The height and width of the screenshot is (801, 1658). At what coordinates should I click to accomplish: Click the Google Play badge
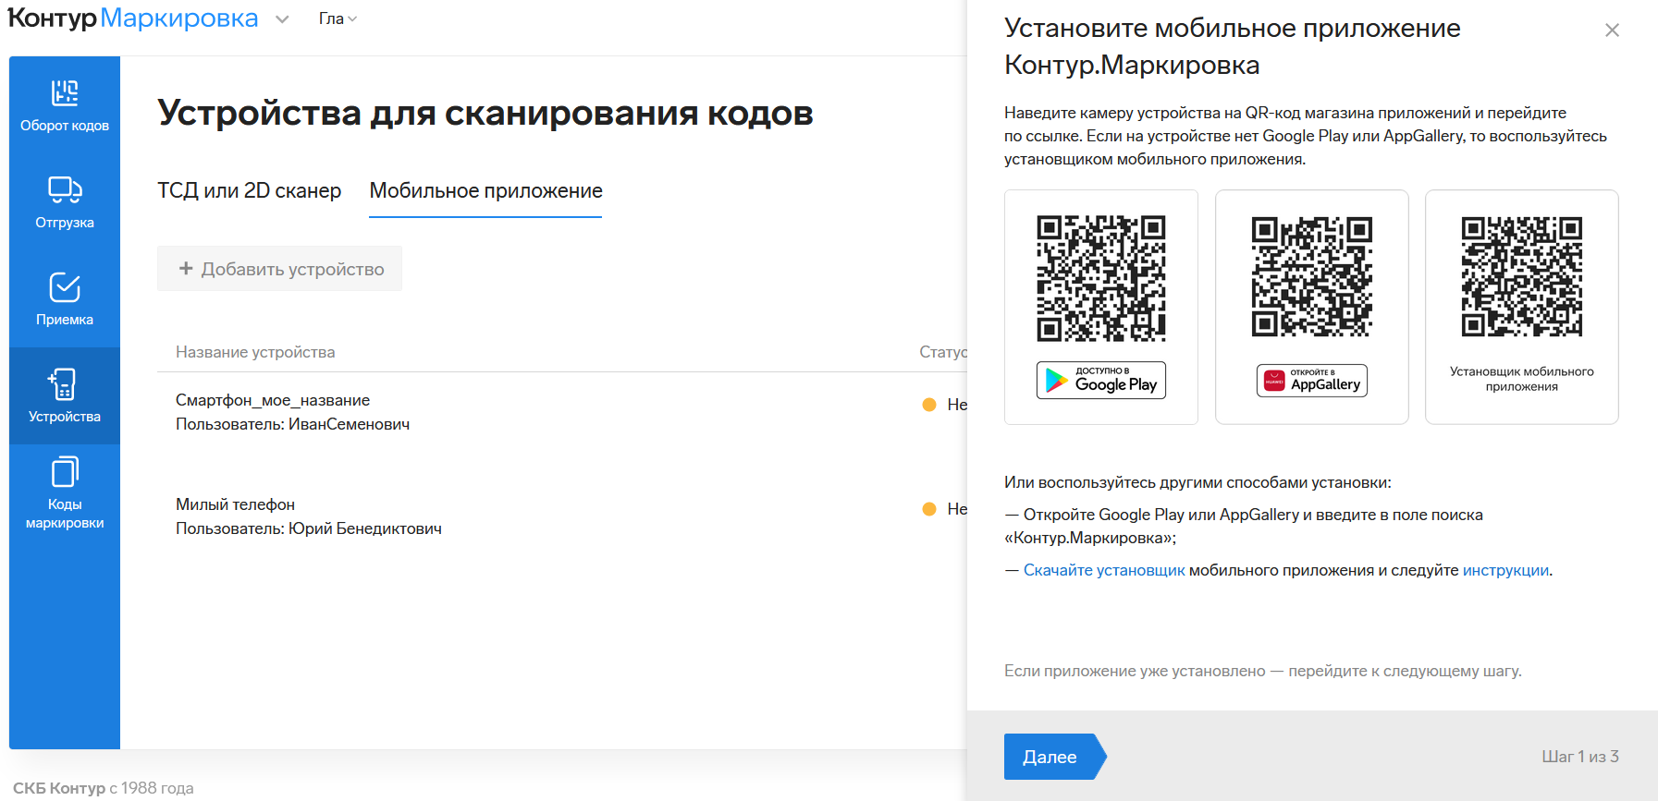1100,381
